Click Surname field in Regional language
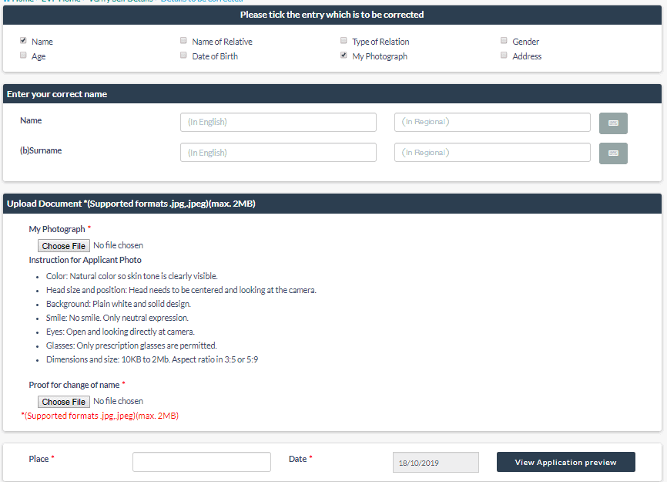667x482 pixels. tap(492, 153)
